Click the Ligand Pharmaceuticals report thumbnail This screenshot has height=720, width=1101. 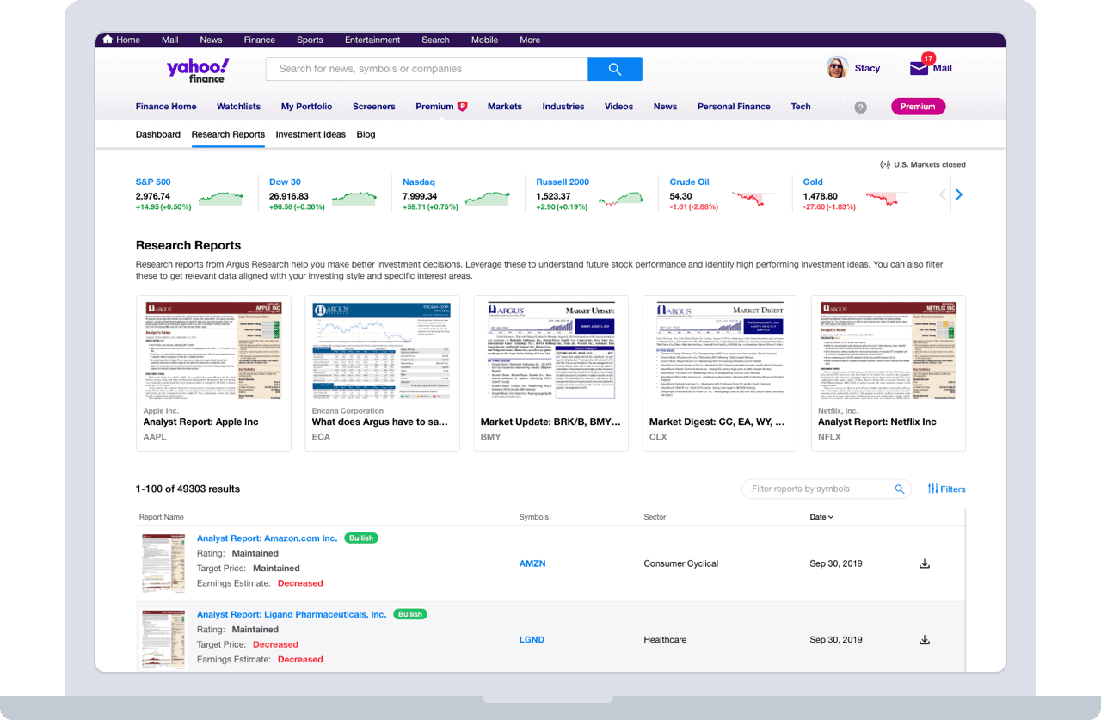tap(163, 639)
